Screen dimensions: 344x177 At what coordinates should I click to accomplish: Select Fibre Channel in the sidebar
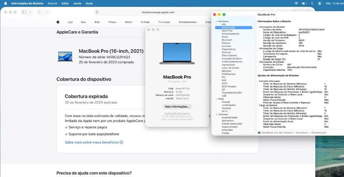(229, 55)
